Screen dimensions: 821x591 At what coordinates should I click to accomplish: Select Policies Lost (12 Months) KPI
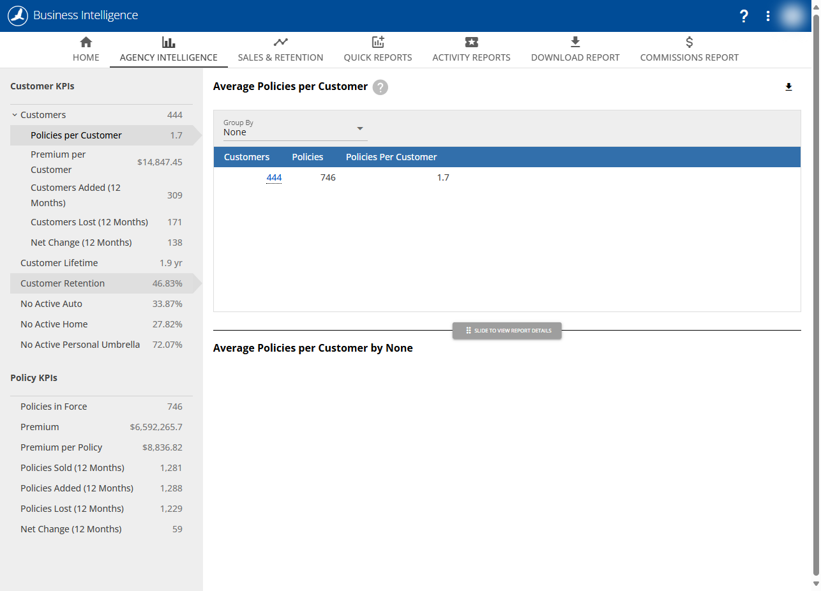tap(101, 509)
